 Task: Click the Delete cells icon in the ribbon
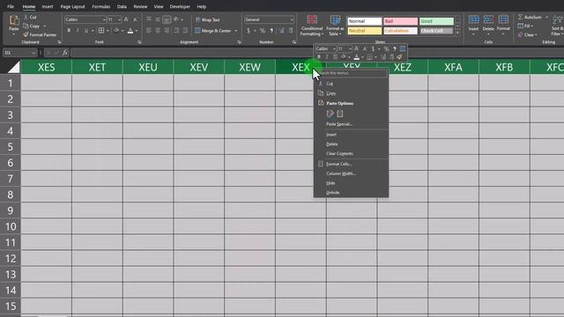tap(488, 19)
